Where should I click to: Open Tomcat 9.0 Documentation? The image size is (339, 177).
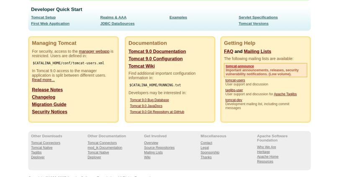coord(157,51)
